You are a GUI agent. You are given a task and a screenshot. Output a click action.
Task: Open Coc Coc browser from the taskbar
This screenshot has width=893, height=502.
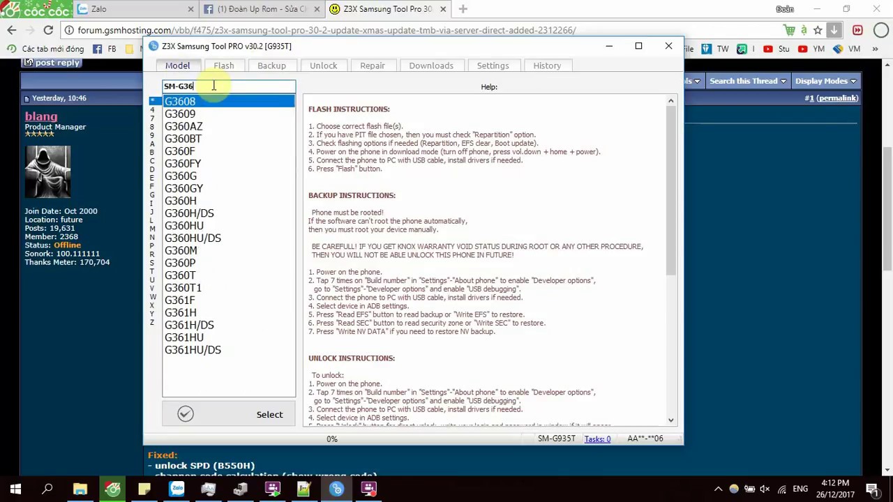[112, 489]
